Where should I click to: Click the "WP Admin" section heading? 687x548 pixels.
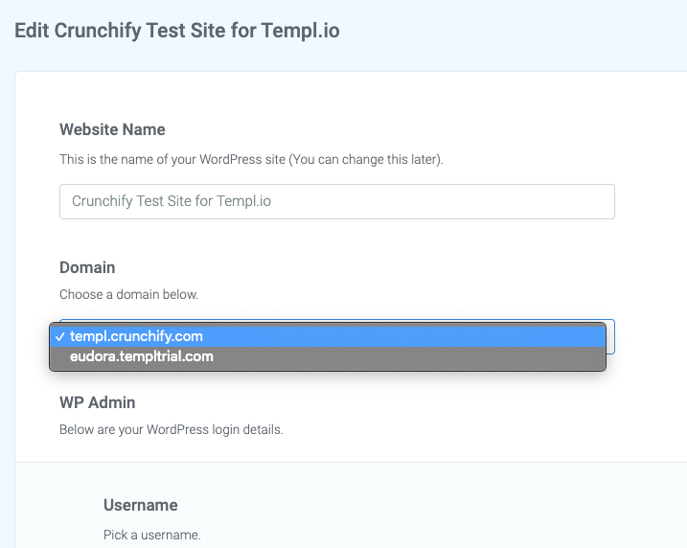(97, 402)
